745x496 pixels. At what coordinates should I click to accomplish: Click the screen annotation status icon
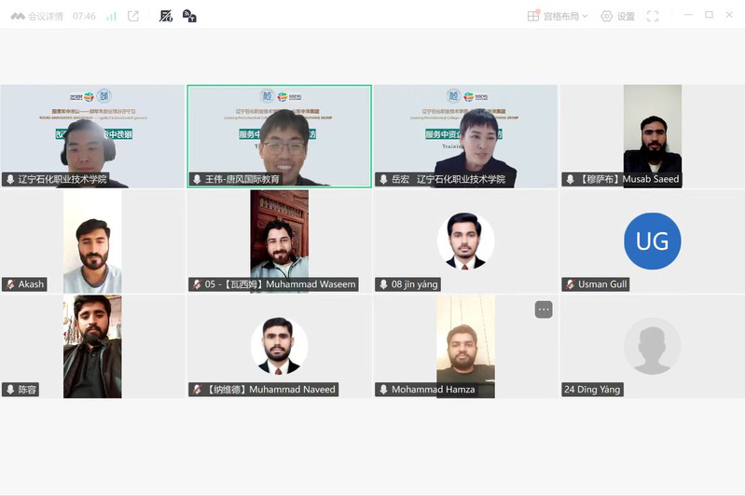click(166, 16)
